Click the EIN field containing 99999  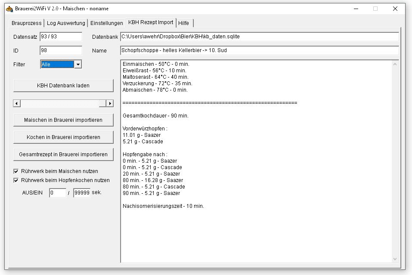click(82, 193)
